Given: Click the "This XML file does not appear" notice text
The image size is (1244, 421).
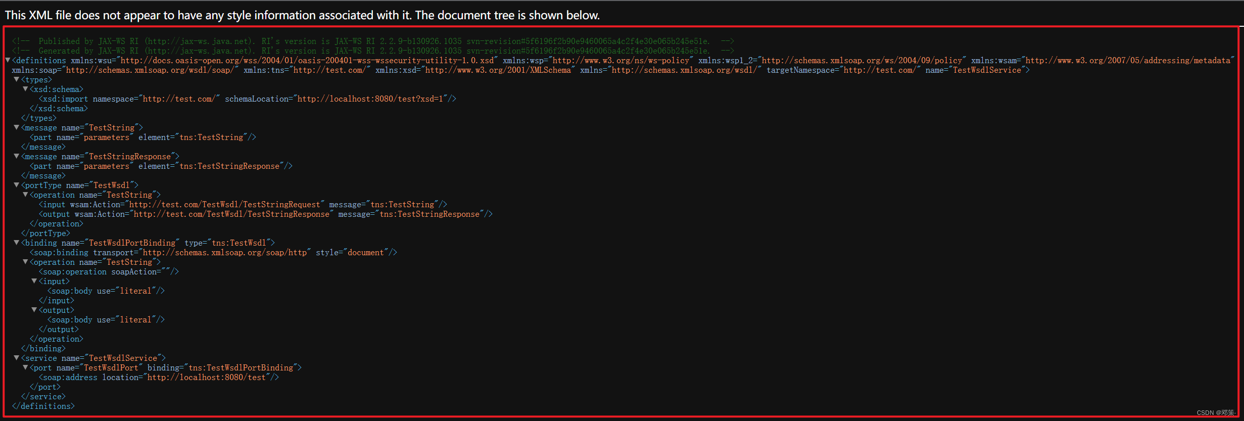Looking at the screenshot, I should tap(302, 15).
